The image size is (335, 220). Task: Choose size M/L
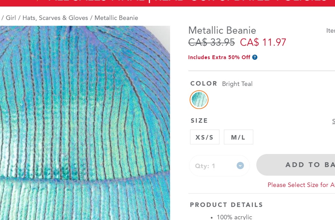coord(238,137)
